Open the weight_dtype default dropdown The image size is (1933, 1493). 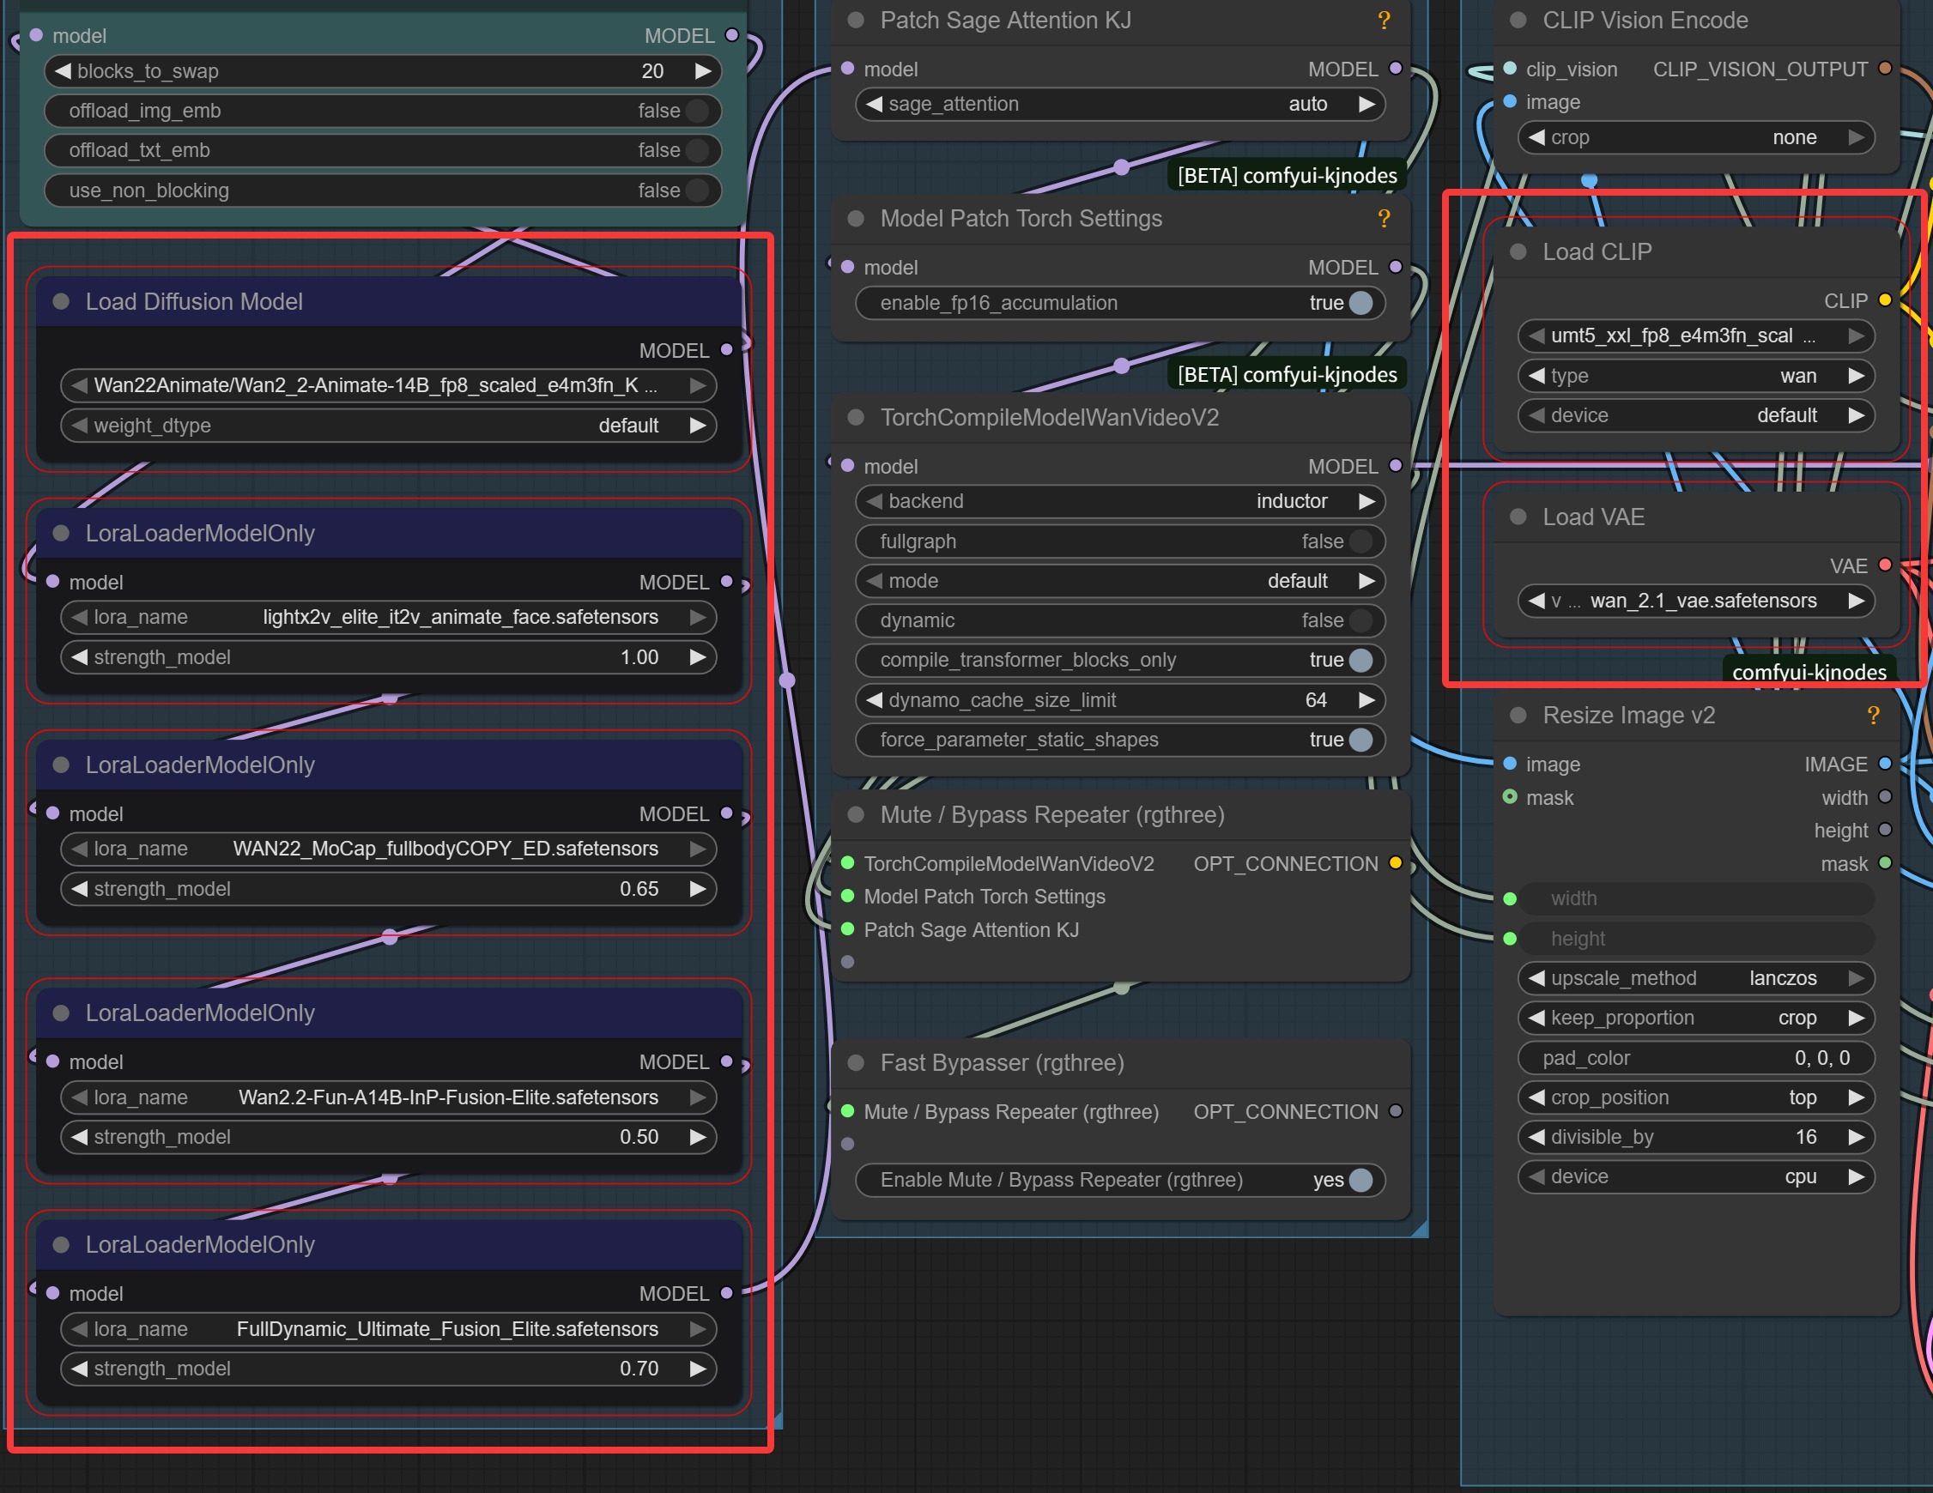point(388,426)
